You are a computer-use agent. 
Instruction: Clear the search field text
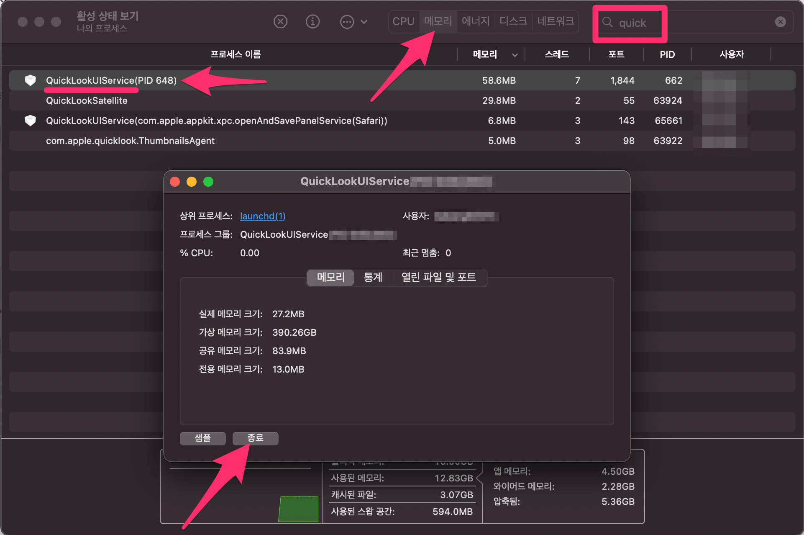780,22
